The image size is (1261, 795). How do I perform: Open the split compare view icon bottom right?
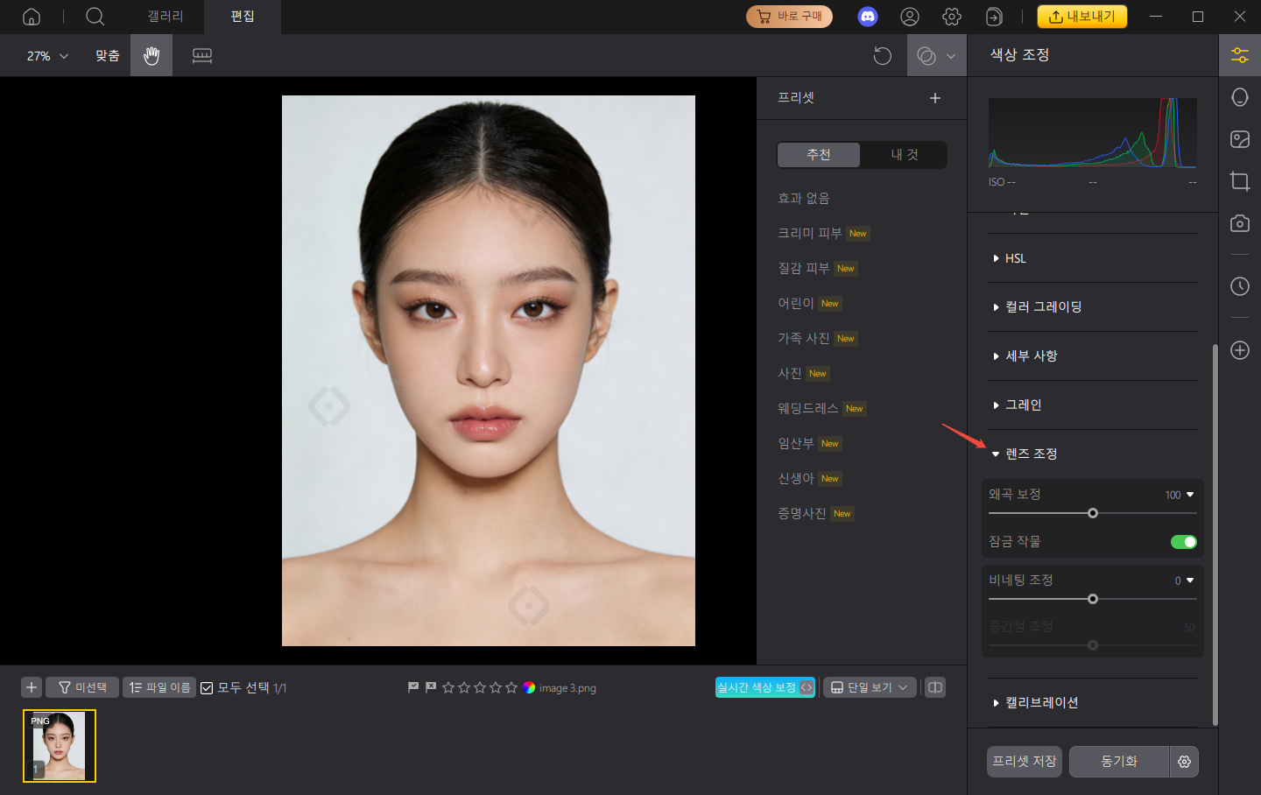934,687
